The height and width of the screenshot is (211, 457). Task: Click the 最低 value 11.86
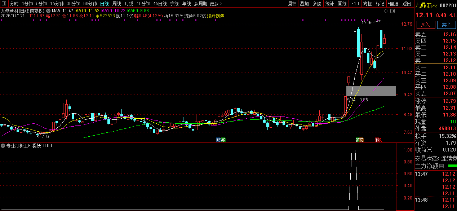point(449,115)
